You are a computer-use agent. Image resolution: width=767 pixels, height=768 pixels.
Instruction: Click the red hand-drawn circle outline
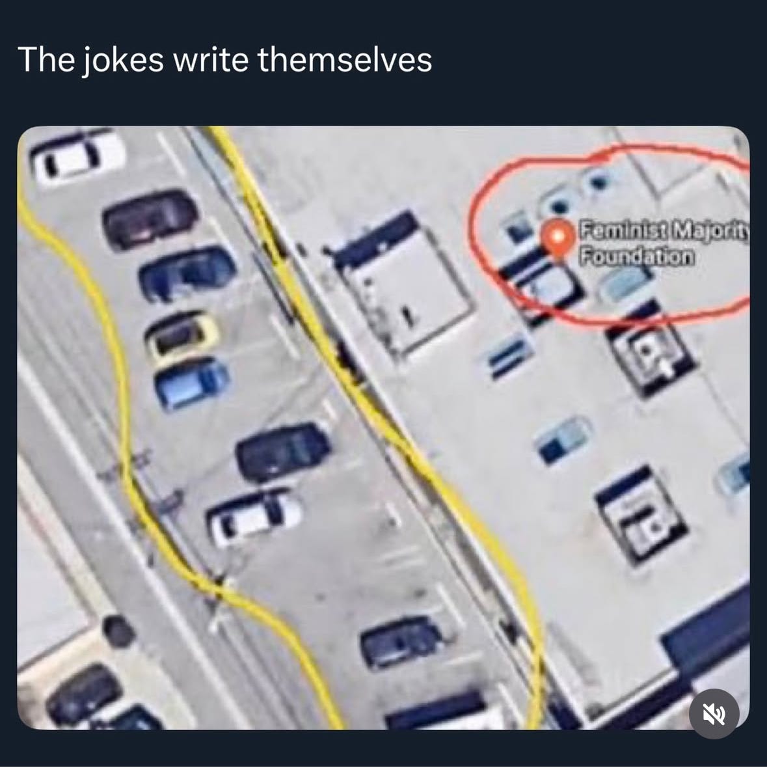coord(610,235)
